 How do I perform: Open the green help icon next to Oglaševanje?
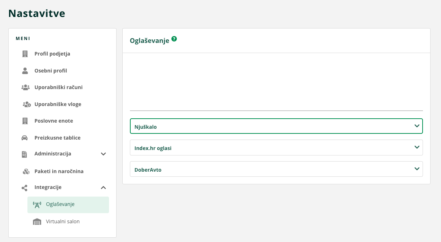pos(174,39)
